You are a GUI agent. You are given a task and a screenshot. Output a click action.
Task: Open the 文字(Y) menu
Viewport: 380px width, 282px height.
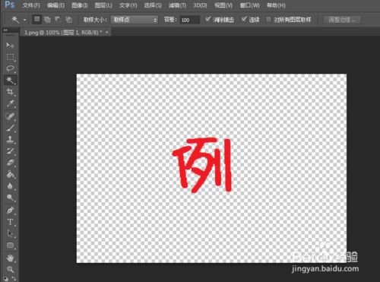pos(128,5)
